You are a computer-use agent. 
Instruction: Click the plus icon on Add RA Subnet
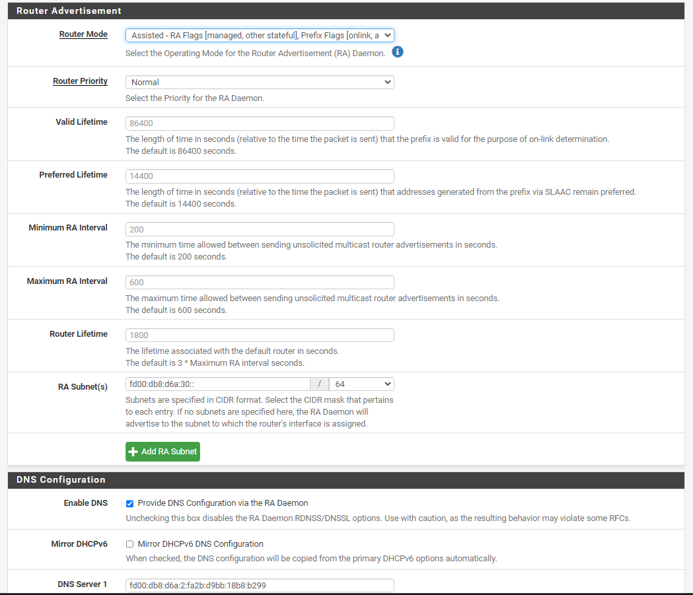click(133, 452)
